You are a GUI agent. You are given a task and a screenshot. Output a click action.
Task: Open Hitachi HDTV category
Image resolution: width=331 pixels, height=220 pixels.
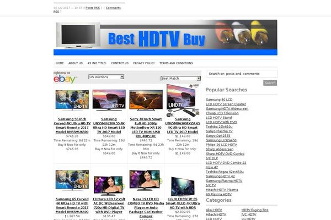(216, 215)
